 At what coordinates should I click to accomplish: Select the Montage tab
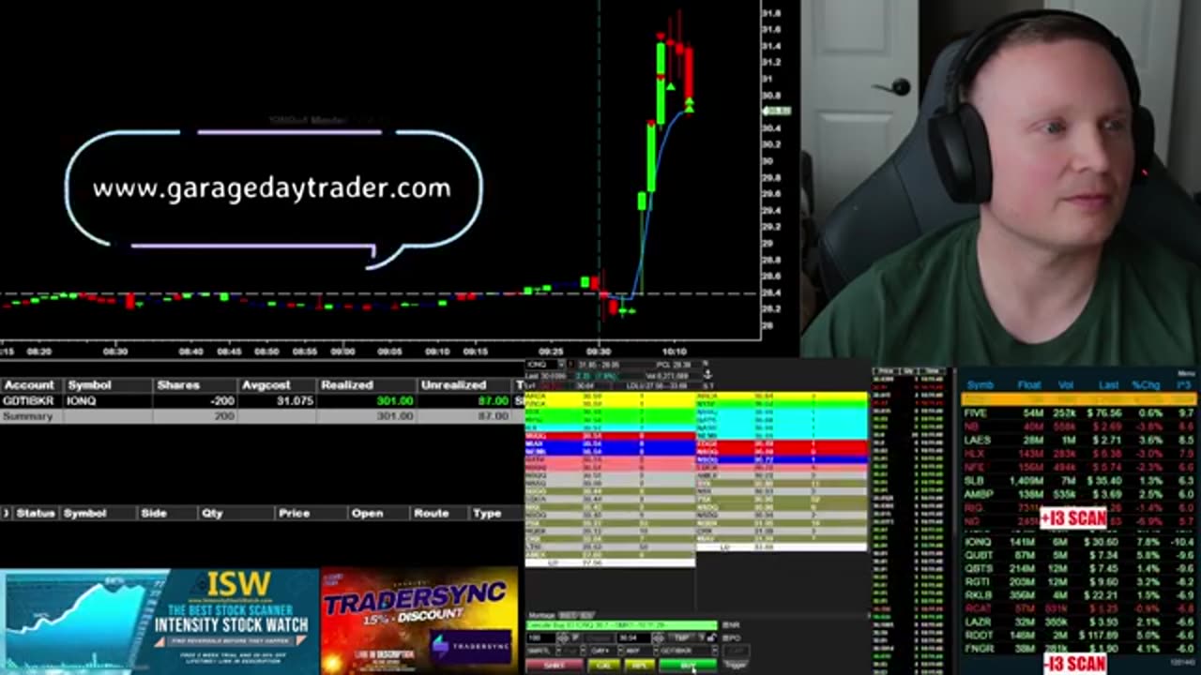click(541, 615)
